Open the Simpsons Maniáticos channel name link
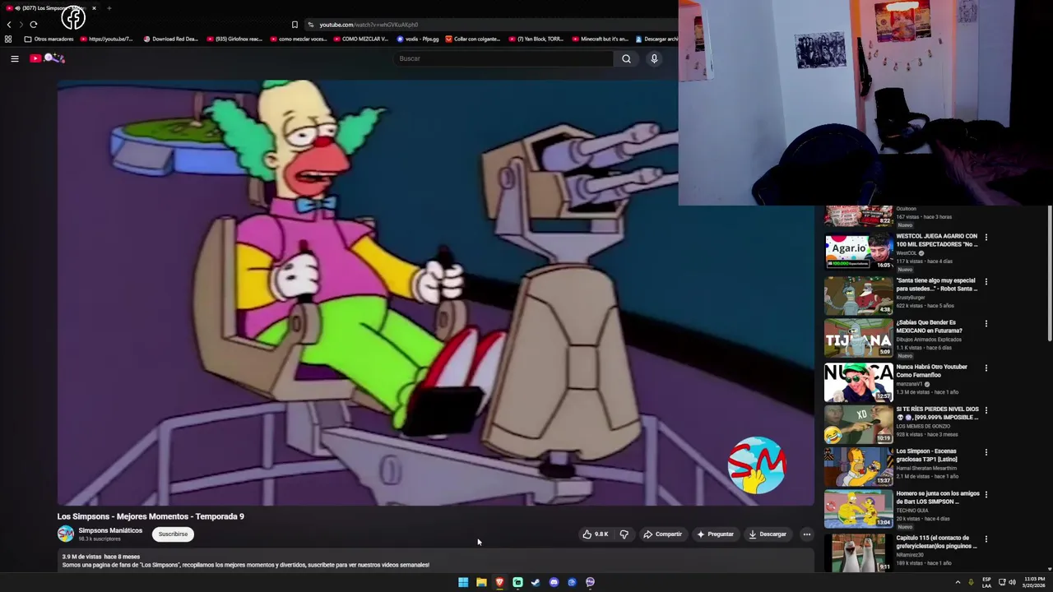Image resolution: width=1053 pixels, height=592 pixels. pyautogui.click(x=110, y=530)
